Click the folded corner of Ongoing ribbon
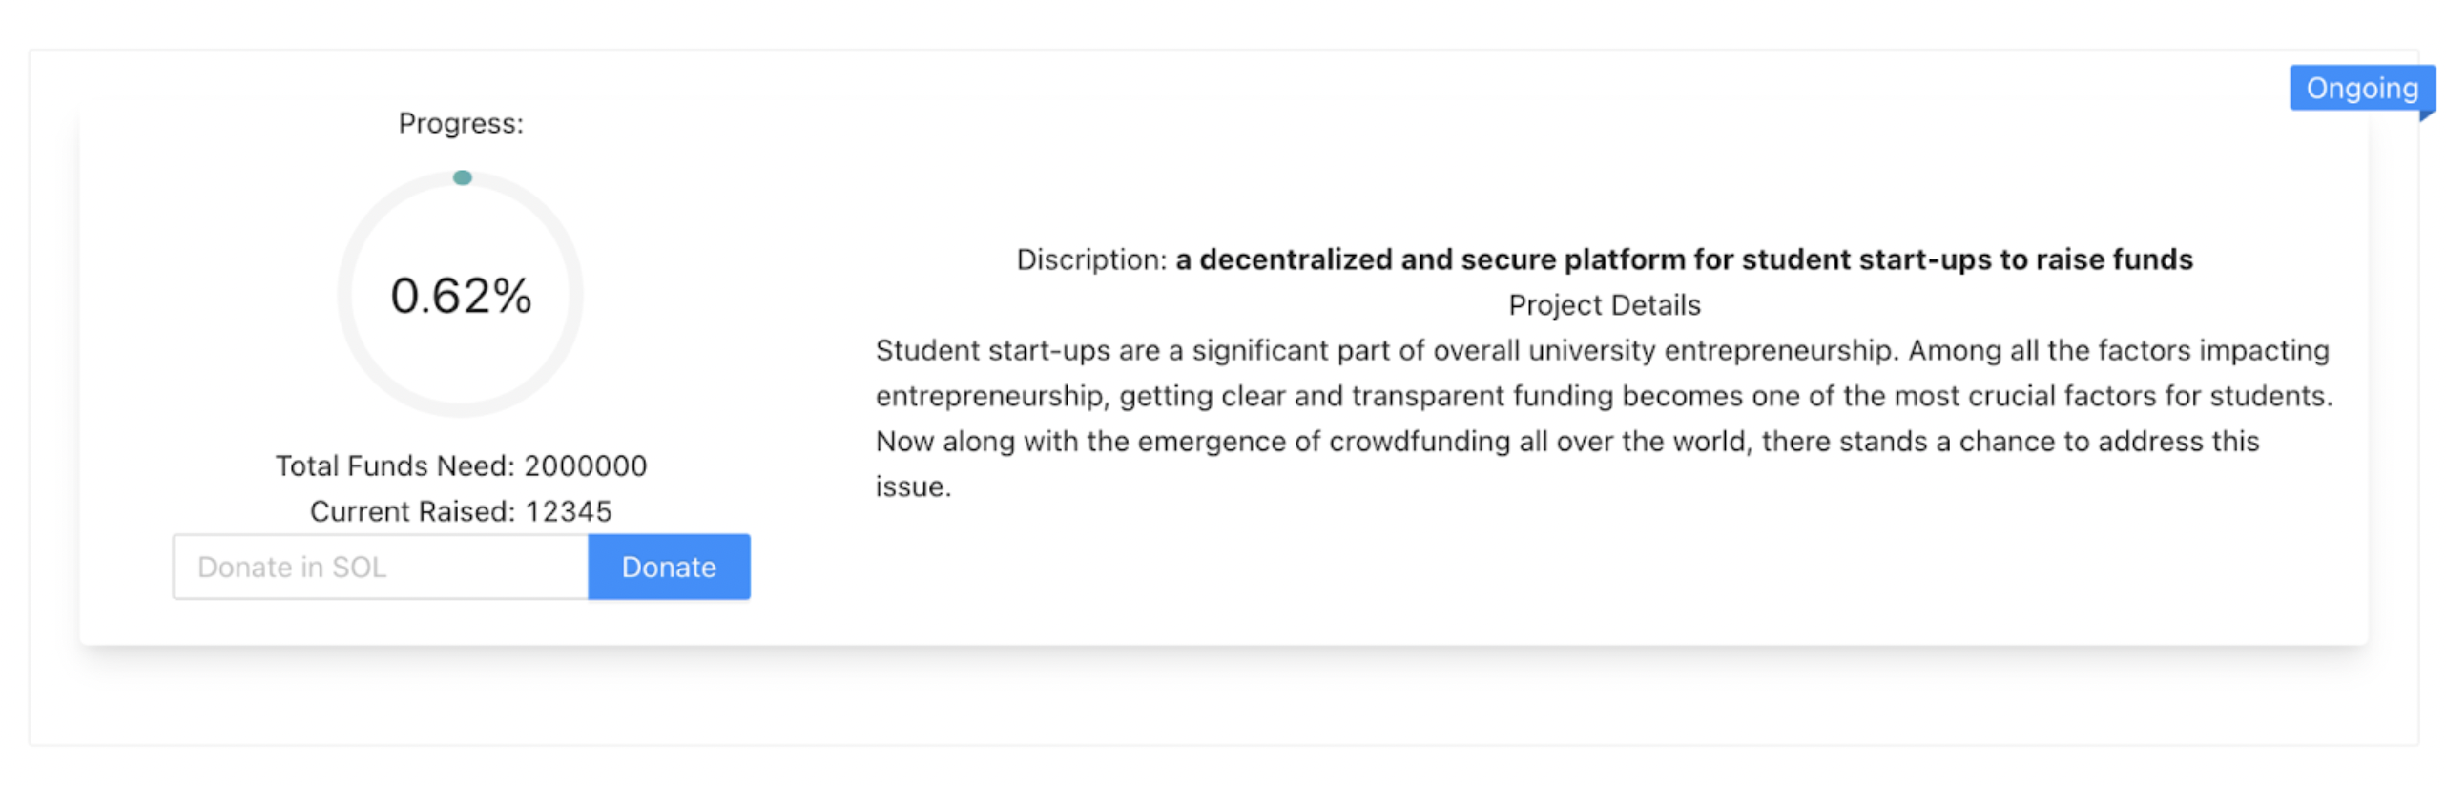The width and height of the screenshot is (2446, 786). (2427, 116)
